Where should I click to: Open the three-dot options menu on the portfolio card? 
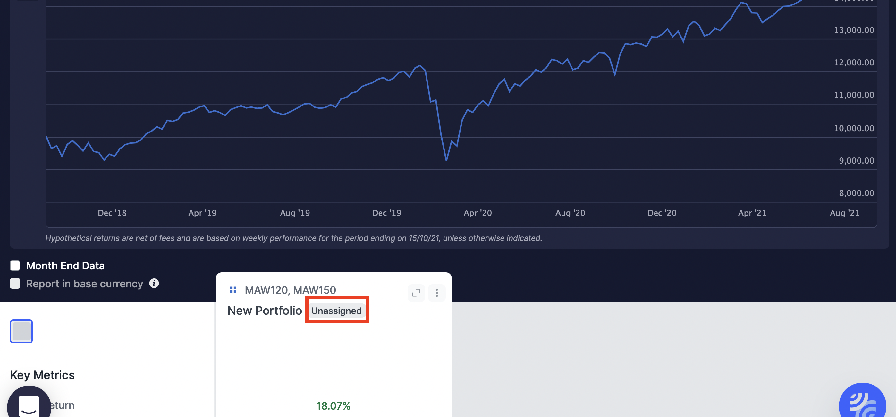coord(436,293)
